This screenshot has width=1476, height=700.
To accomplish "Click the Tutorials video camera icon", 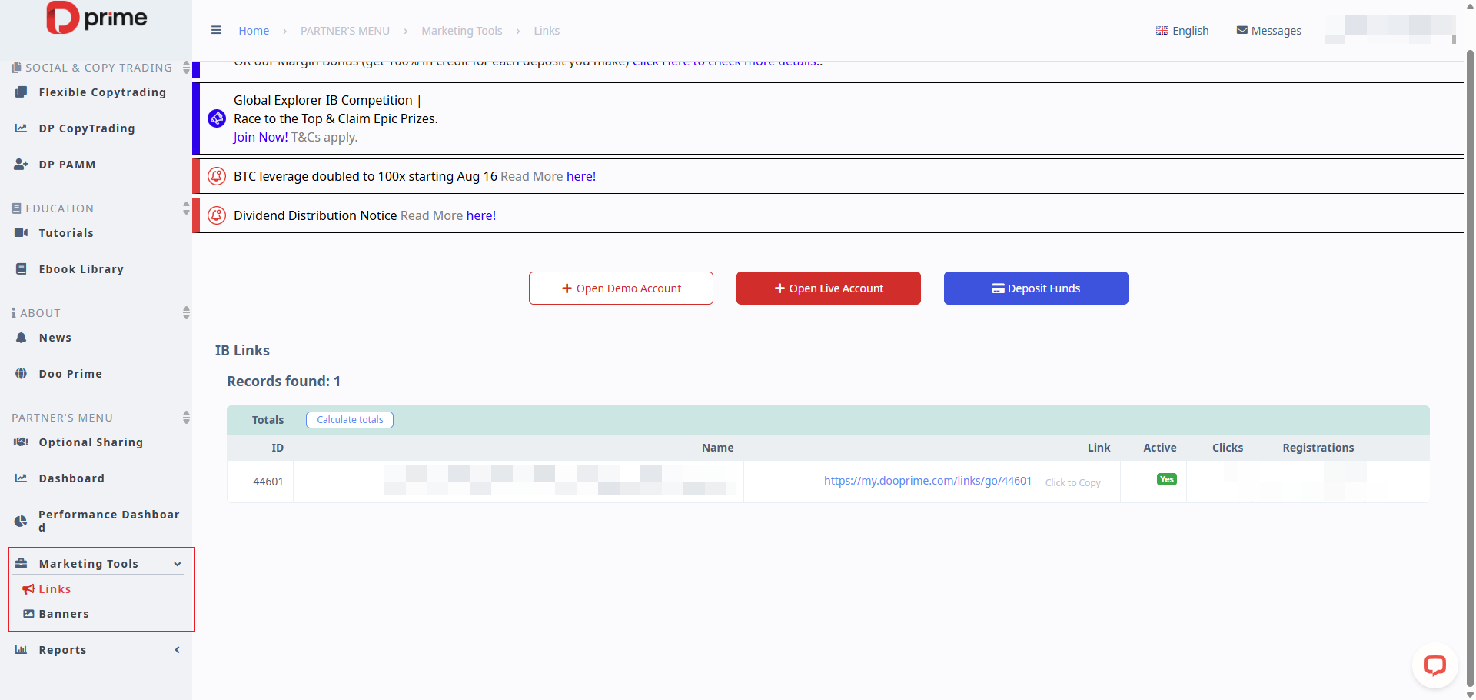I will point(22,233).
